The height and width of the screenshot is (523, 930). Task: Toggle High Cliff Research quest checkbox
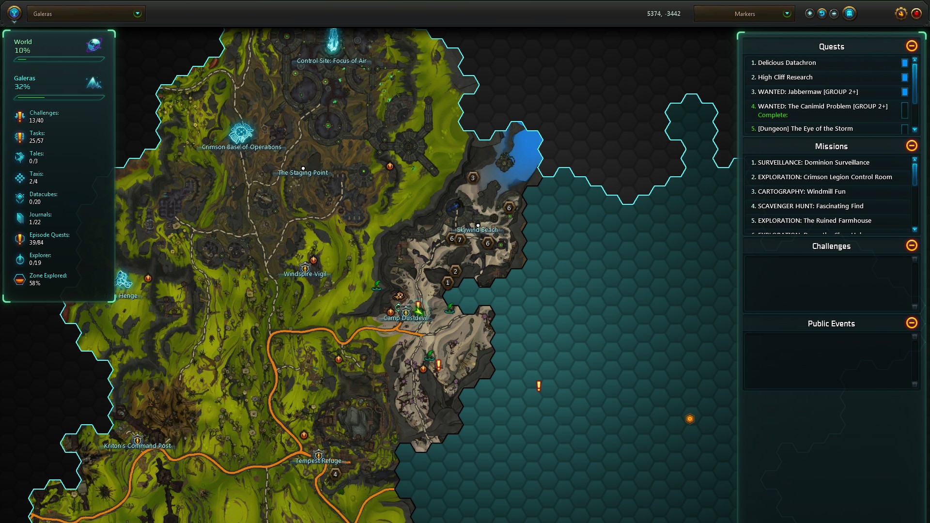(x=904, y=77)
